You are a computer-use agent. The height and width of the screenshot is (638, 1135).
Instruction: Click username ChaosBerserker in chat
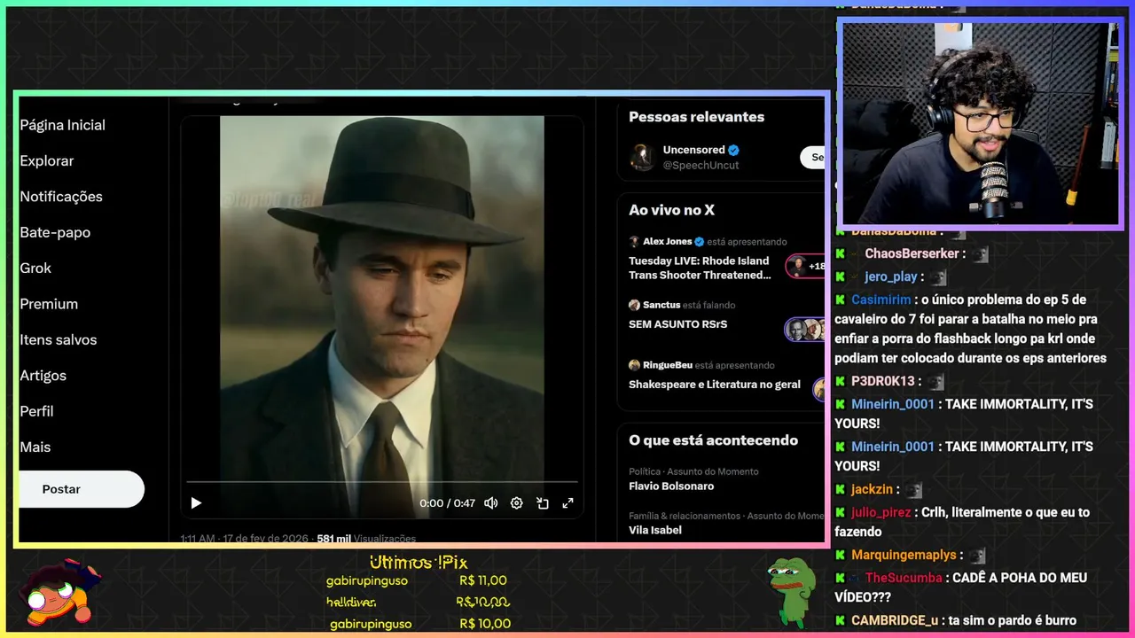point(912,254)
